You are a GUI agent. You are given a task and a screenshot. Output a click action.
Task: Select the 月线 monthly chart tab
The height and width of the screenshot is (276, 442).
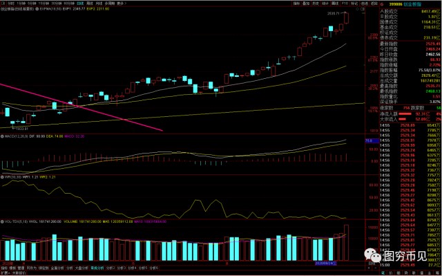(x=99, y=3)
